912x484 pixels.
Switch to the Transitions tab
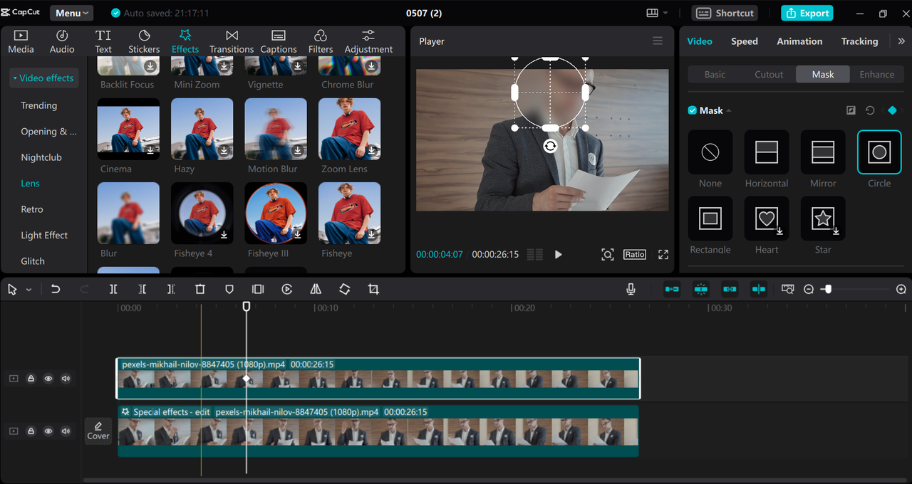click(232, 41)
